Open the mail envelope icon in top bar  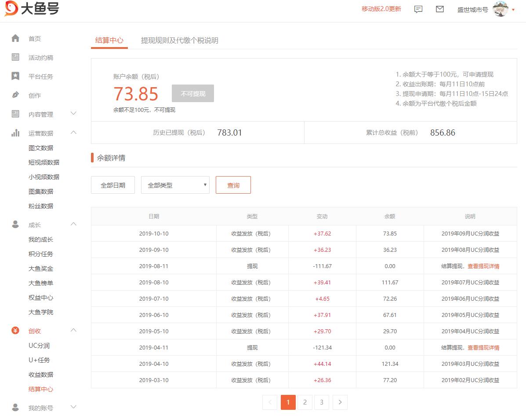(x=439, y=9)
